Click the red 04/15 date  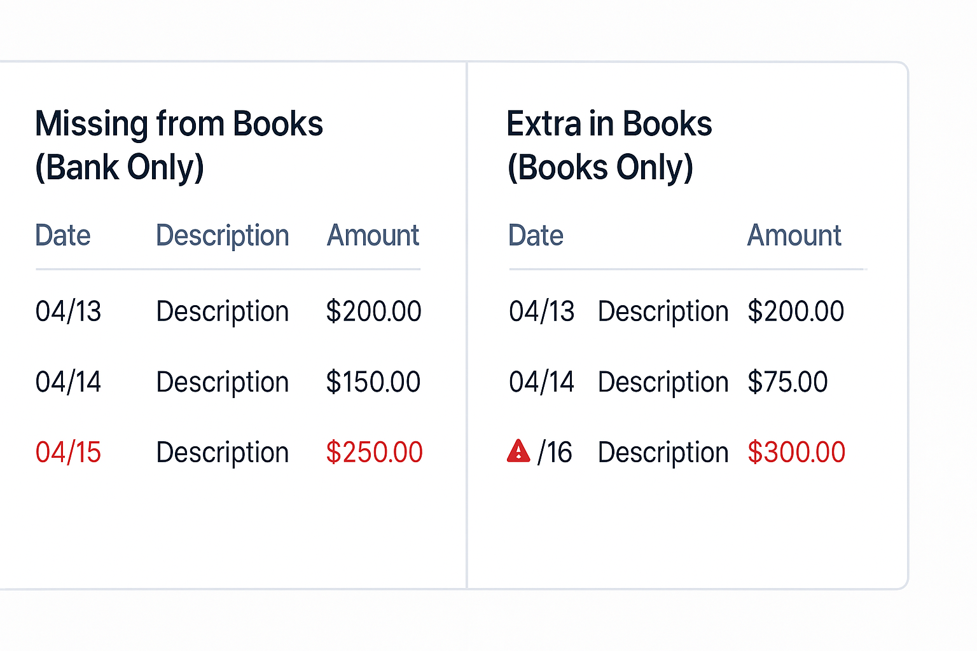pyautogui.click(x=68, y=452)
